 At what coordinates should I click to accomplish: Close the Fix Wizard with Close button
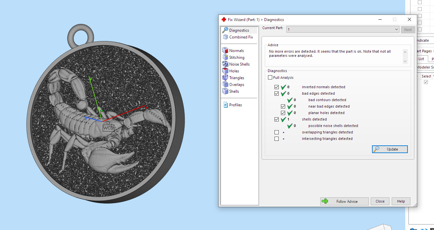380,201
